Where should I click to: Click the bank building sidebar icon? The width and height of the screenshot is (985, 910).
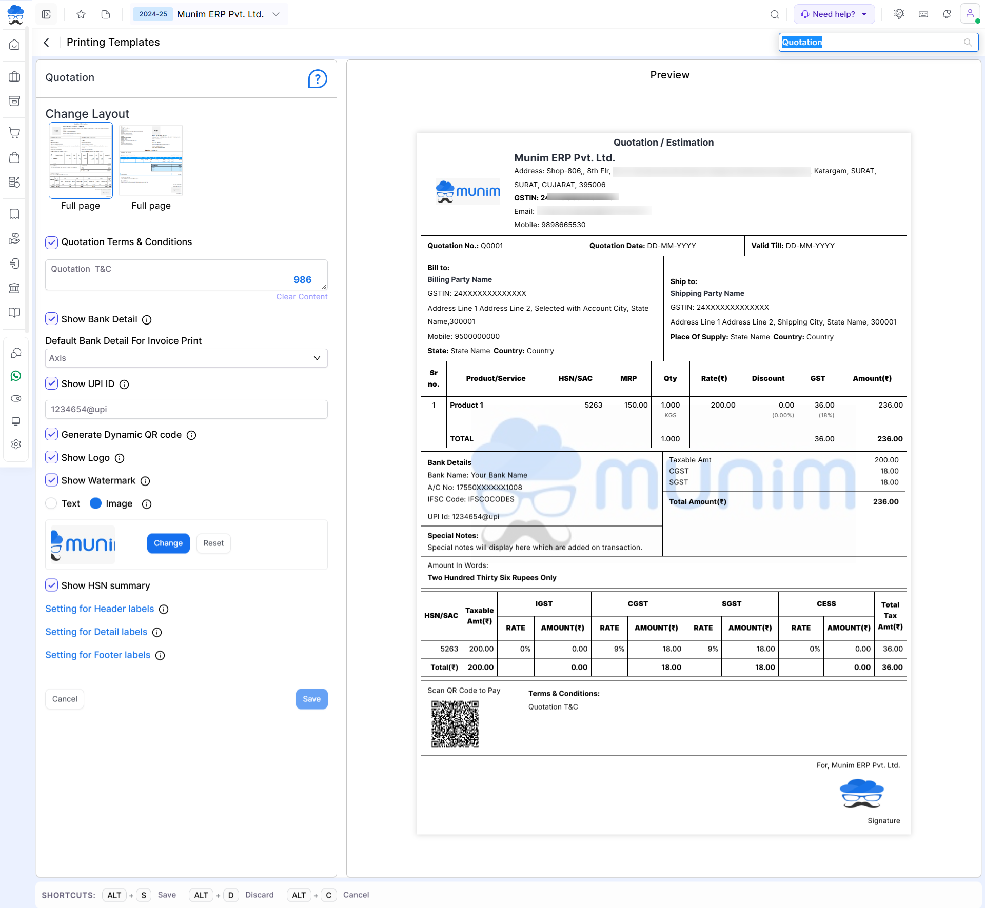[x=15, y=288]
